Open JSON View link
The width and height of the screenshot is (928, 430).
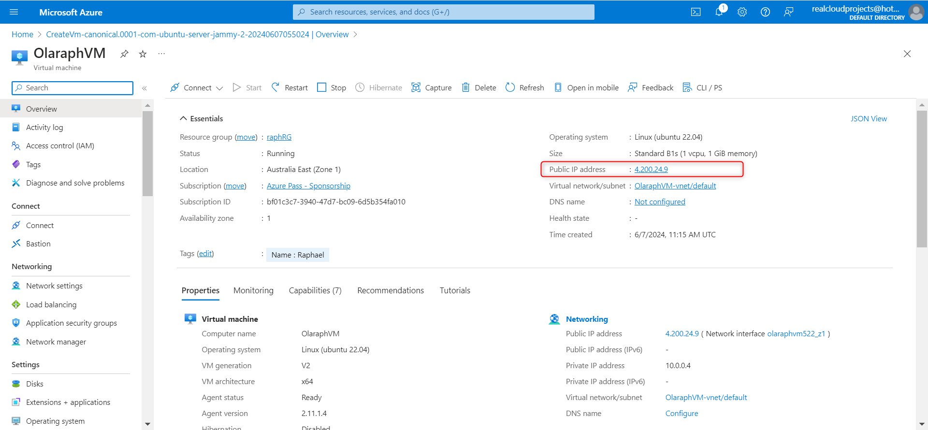(869, 118)
